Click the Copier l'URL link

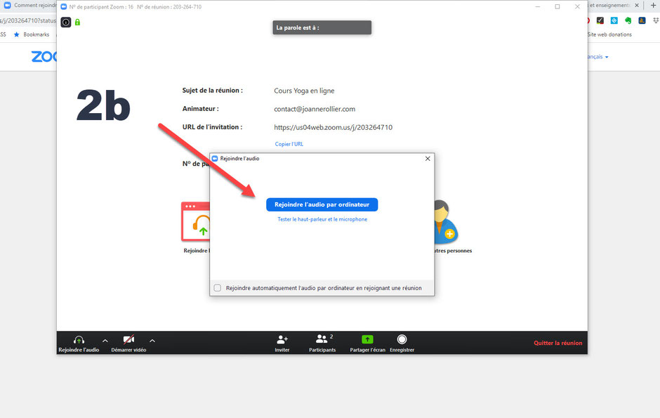289,144
